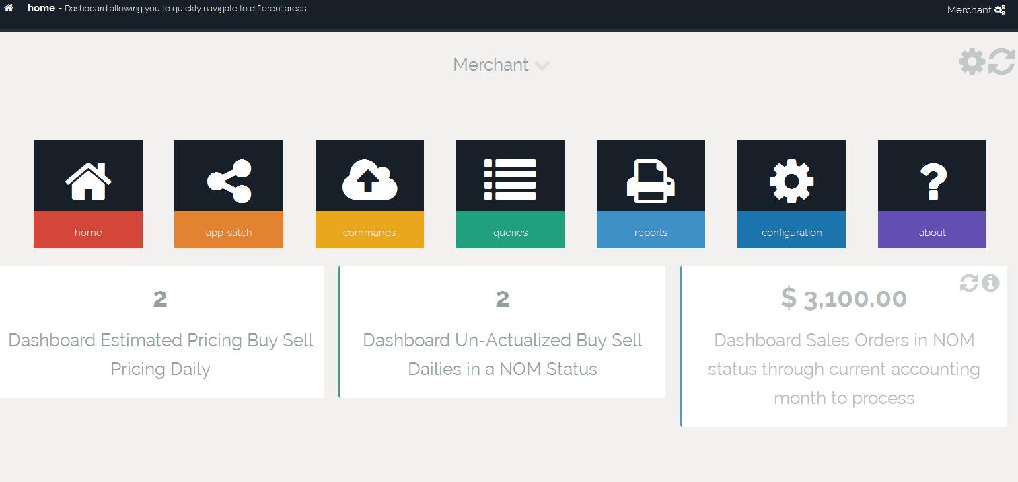Click the $ 3,100.00 sales orders amount
This screenshot has height=482, width=1018.
pos(844,298)
